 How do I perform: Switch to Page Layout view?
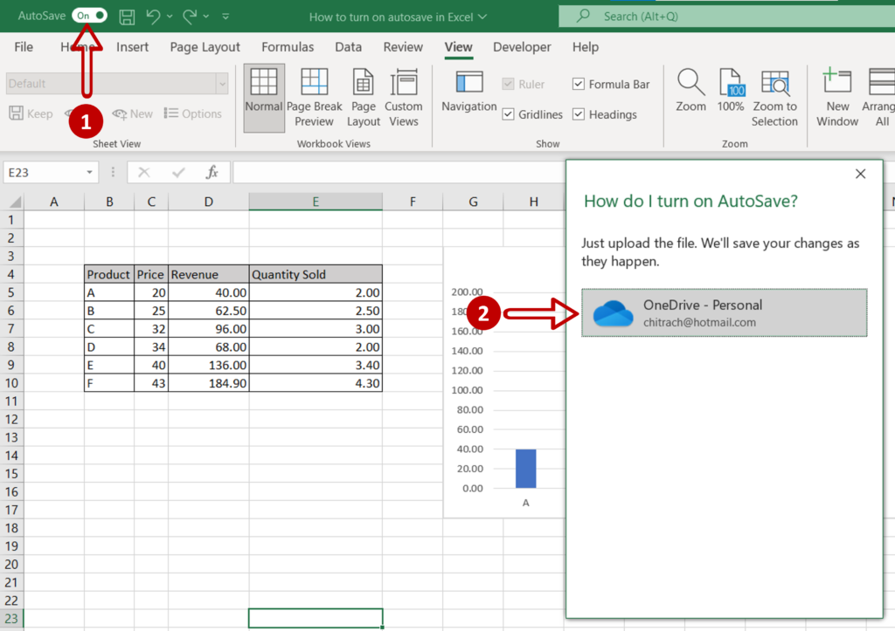(x=363, y=96)
